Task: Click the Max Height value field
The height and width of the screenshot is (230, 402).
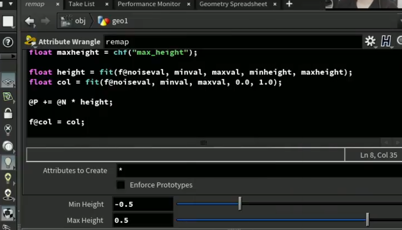Action: pyautogui.click(x=143, y=220)
